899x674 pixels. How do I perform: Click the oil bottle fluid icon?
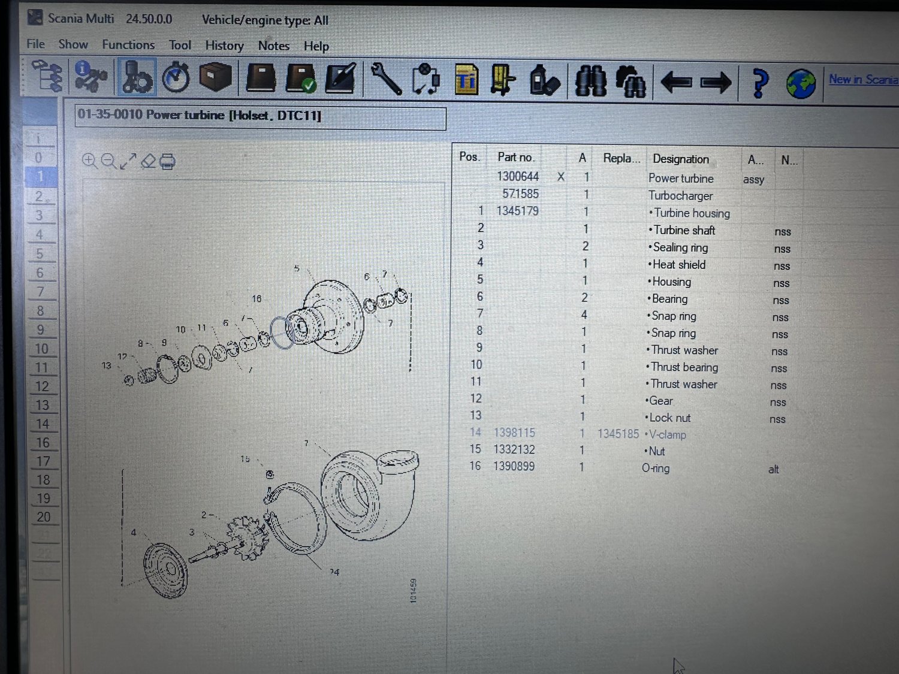[x=544, y=81]
